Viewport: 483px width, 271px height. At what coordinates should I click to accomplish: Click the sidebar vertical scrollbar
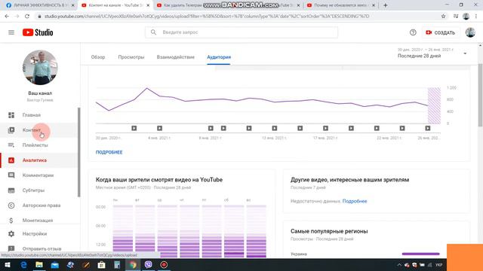(x=78, y=152)
